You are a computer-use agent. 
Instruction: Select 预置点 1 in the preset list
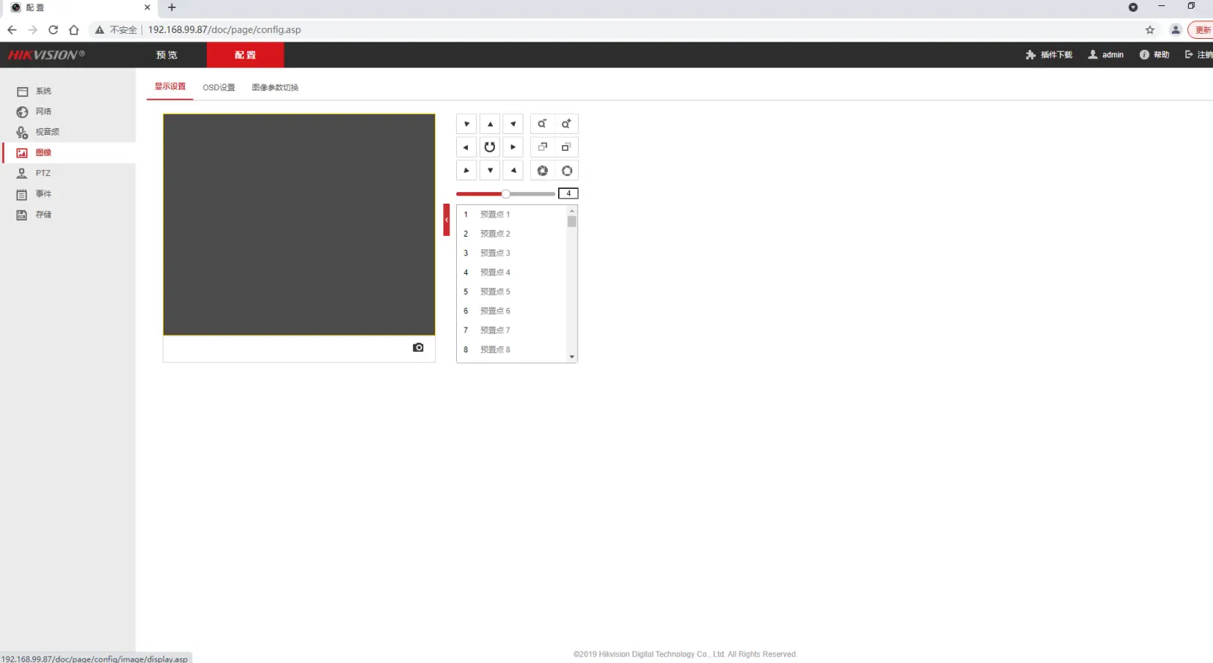coord(512,215)
